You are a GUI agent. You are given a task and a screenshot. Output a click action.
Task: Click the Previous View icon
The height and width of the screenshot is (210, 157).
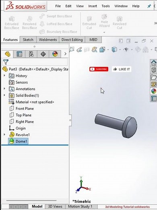pos(79,50)
